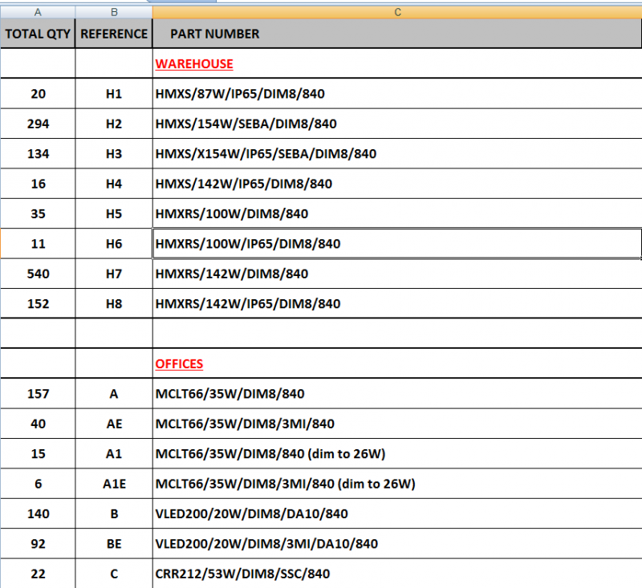This screenshot has width=642, height=588.
Task: Select reference cell H6
Action: [x=114, y=244]
